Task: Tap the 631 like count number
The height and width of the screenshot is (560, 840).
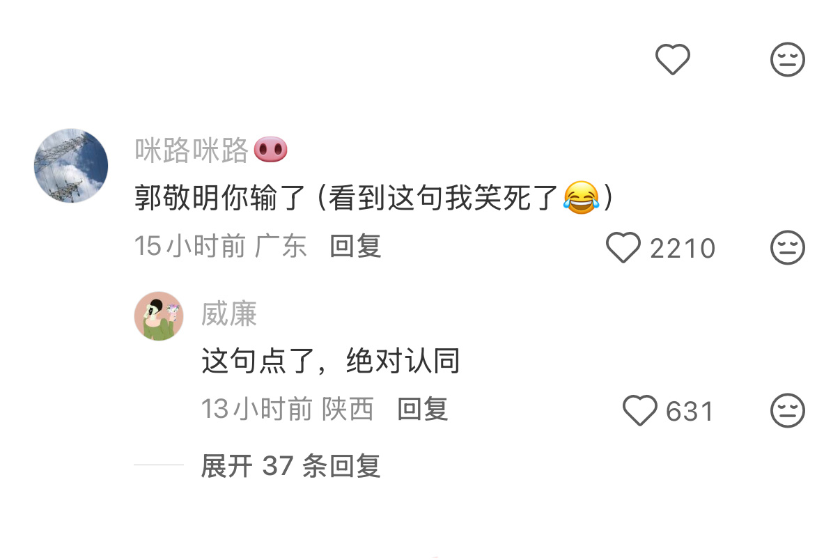Action: [690, 412]
